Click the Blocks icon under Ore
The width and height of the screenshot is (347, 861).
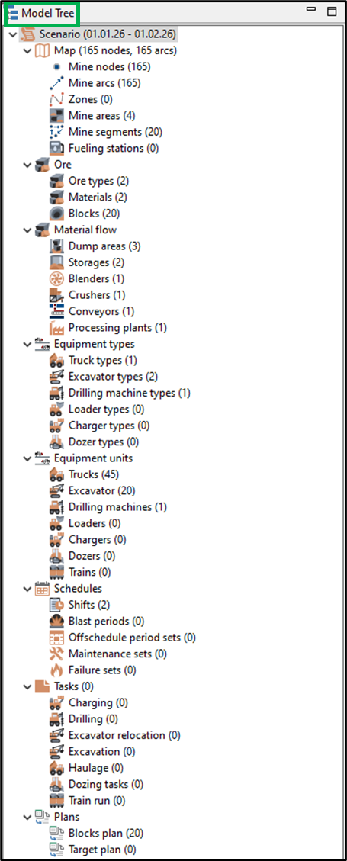[56, 214]
